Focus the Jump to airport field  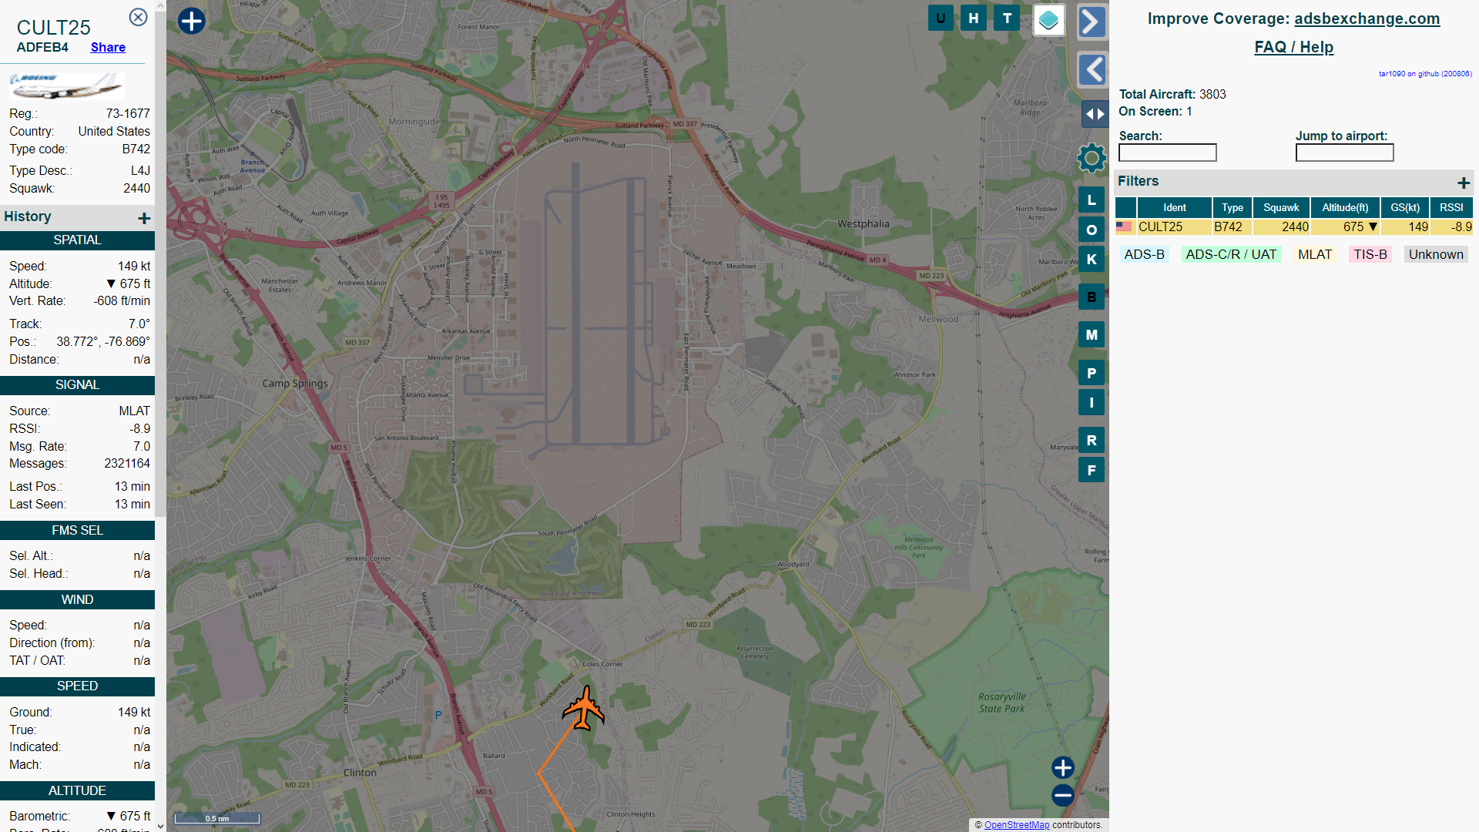coord(1345,153)
